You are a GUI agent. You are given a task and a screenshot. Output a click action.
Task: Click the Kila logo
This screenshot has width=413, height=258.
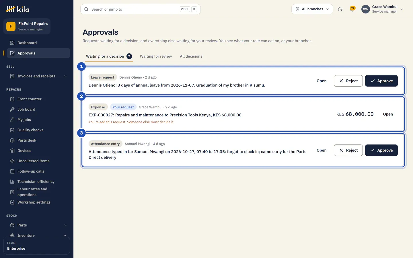coord(17,9)
